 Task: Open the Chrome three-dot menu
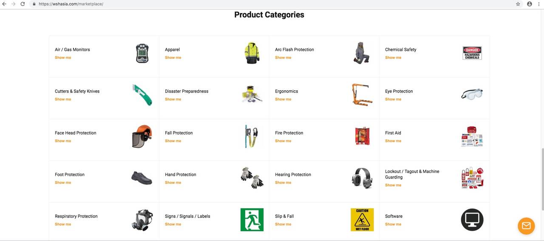538,4
